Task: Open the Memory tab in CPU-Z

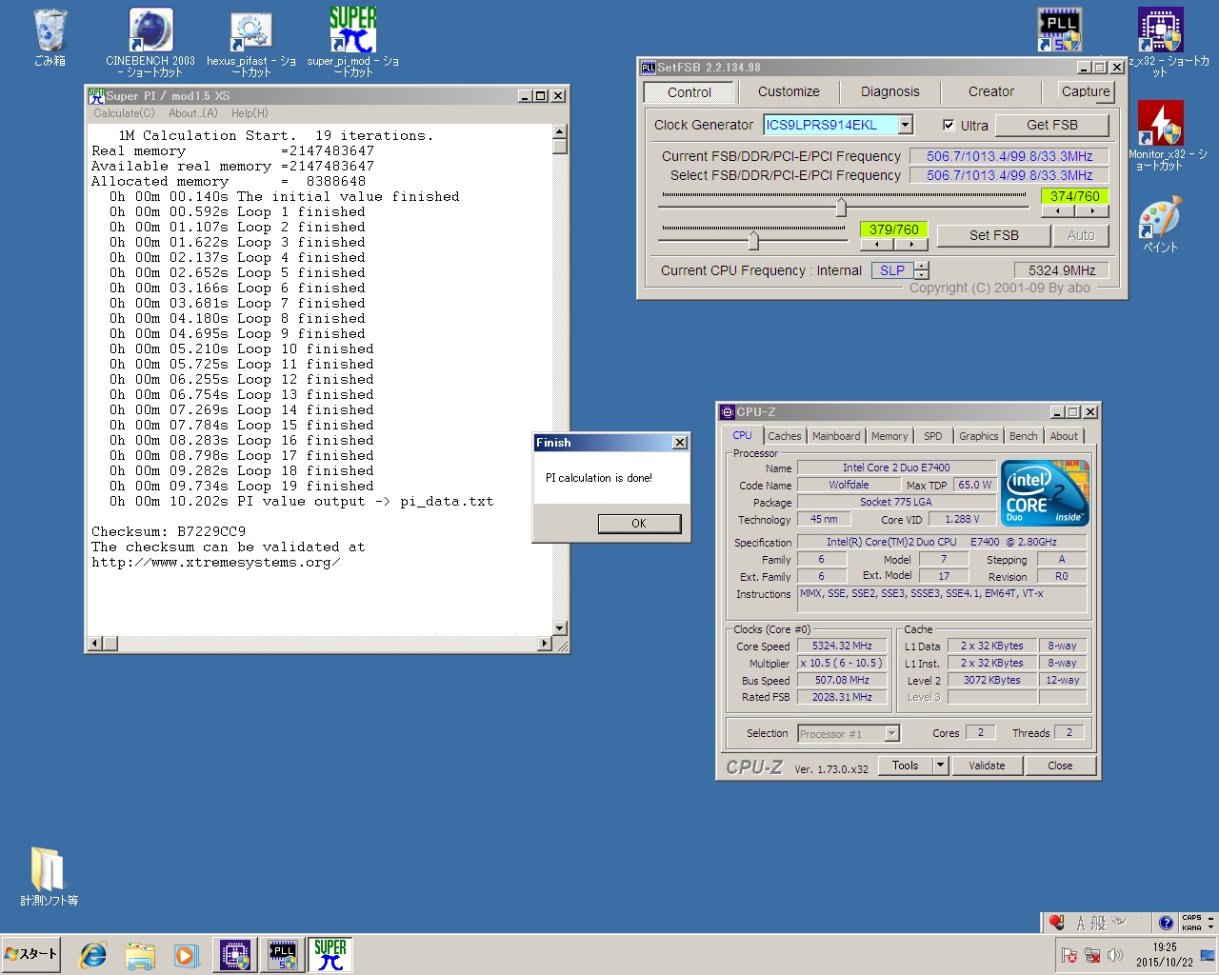Action: [889, 436]
